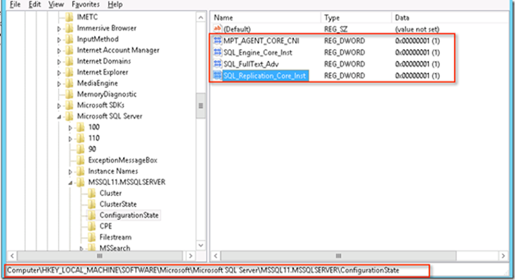This screenshot has height=280, width=515.
Task: Click the InputMethod folder icon
Action: point(69,39)
